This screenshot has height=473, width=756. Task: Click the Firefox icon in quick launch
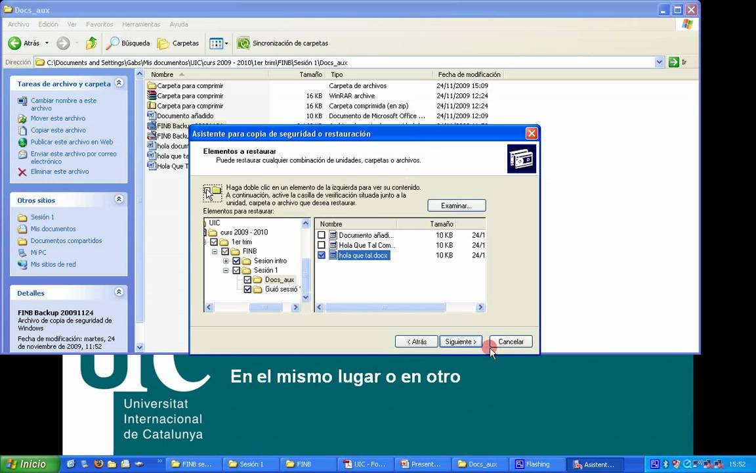point(98,464)
